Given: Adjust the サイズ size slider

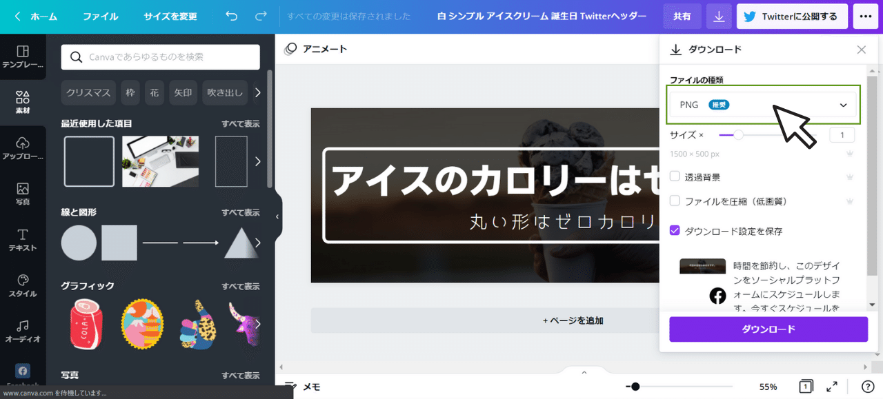Looking at the screenshot, I should 738,135.
